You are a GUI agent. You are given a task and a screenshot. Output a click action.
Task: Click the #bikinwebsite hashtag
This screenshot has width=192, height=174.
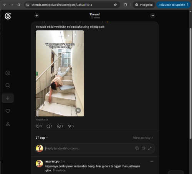coord(56,27)
